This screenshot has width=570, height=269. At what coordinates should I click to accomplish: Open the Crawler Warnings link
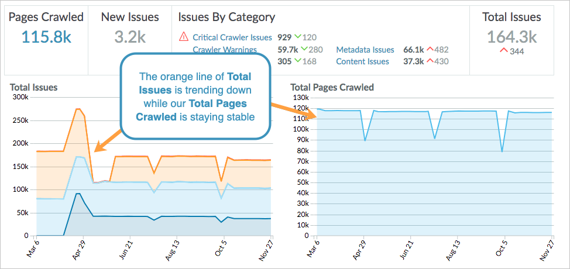click(224, 50)
